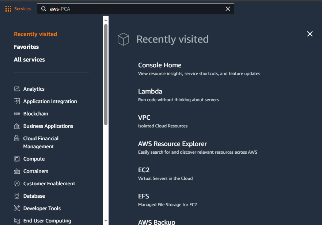Click the search magnifier icon
Viewport: 322px width, 225px height.
coord(43,9)
